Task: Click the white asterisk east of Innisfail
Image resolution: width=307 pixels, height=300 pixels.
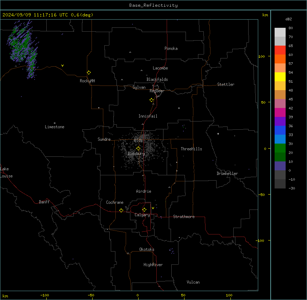Action: [x=179, y=108]
